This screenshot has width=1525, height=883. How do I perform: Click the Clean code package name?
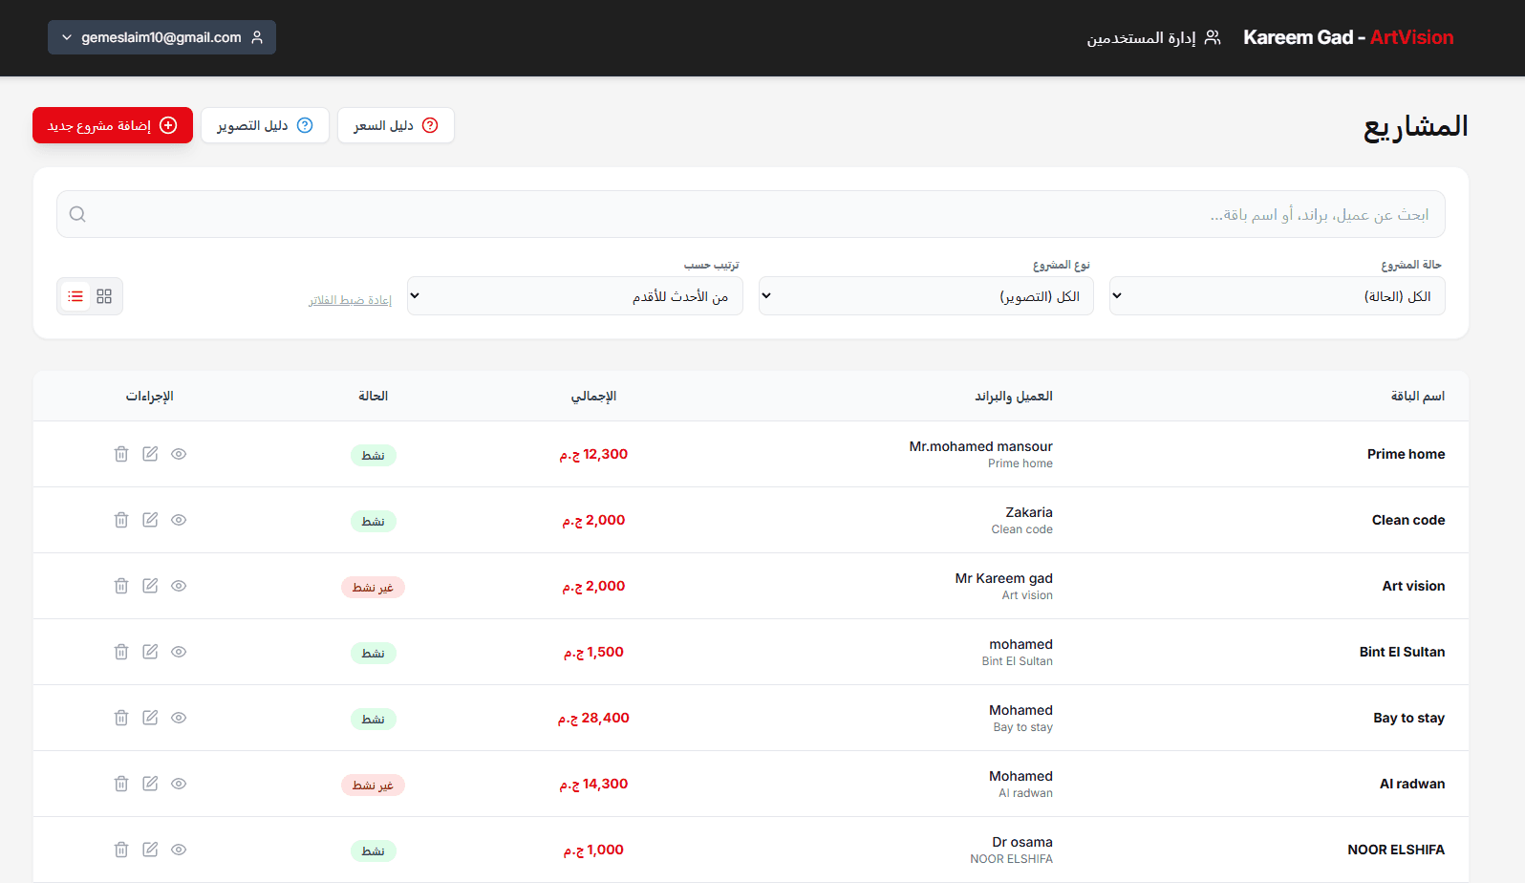pos(1408,520)
